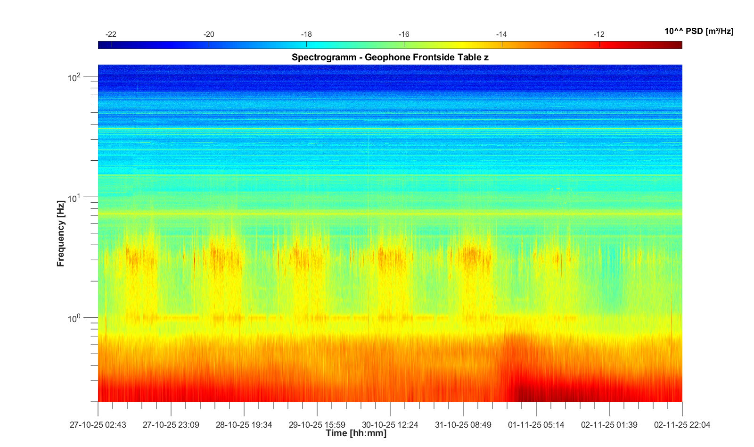
Task: Select the 02-11-25 22:04 time tick label
Action: click(x=682, y=425)
